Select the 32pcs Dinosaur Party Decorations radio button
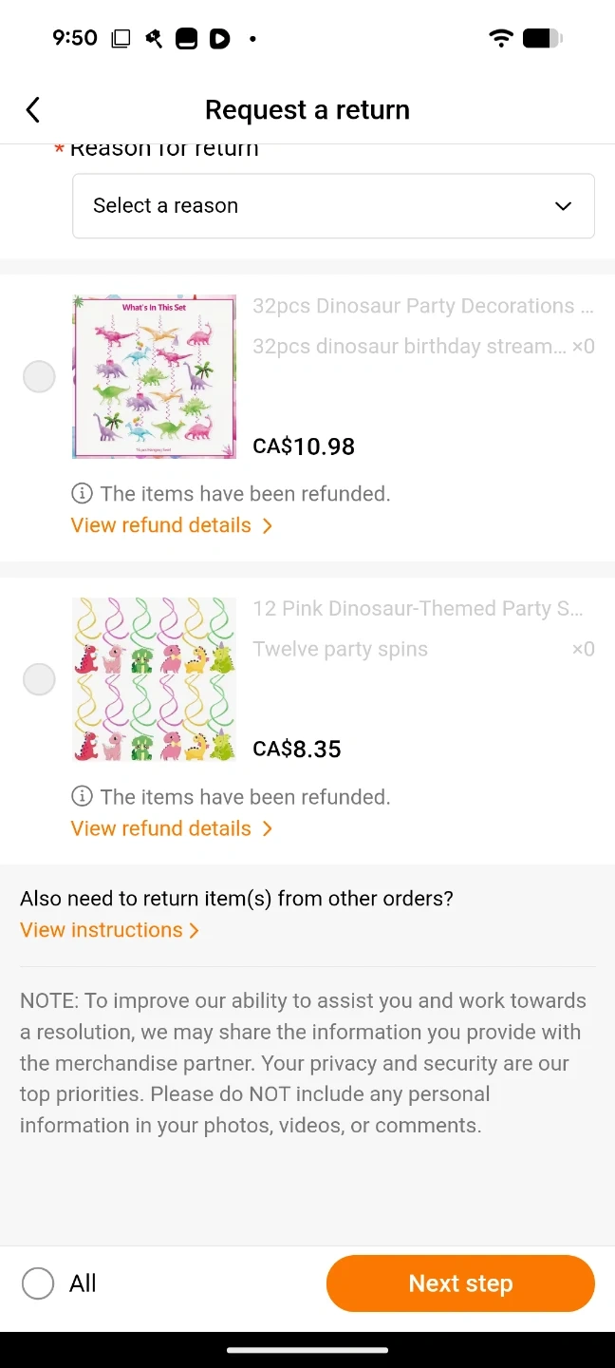 [39, 377]
